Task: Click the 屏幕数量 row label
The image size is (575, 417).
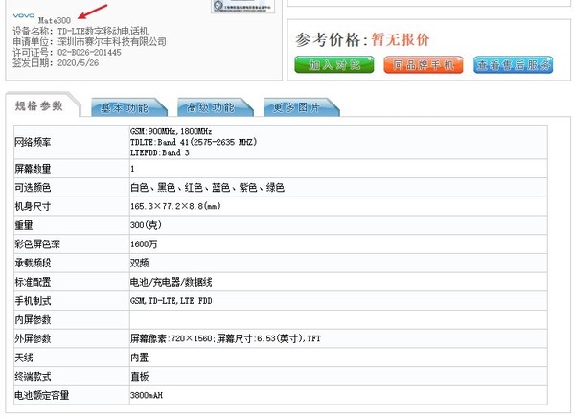Action: coord(33,169)
